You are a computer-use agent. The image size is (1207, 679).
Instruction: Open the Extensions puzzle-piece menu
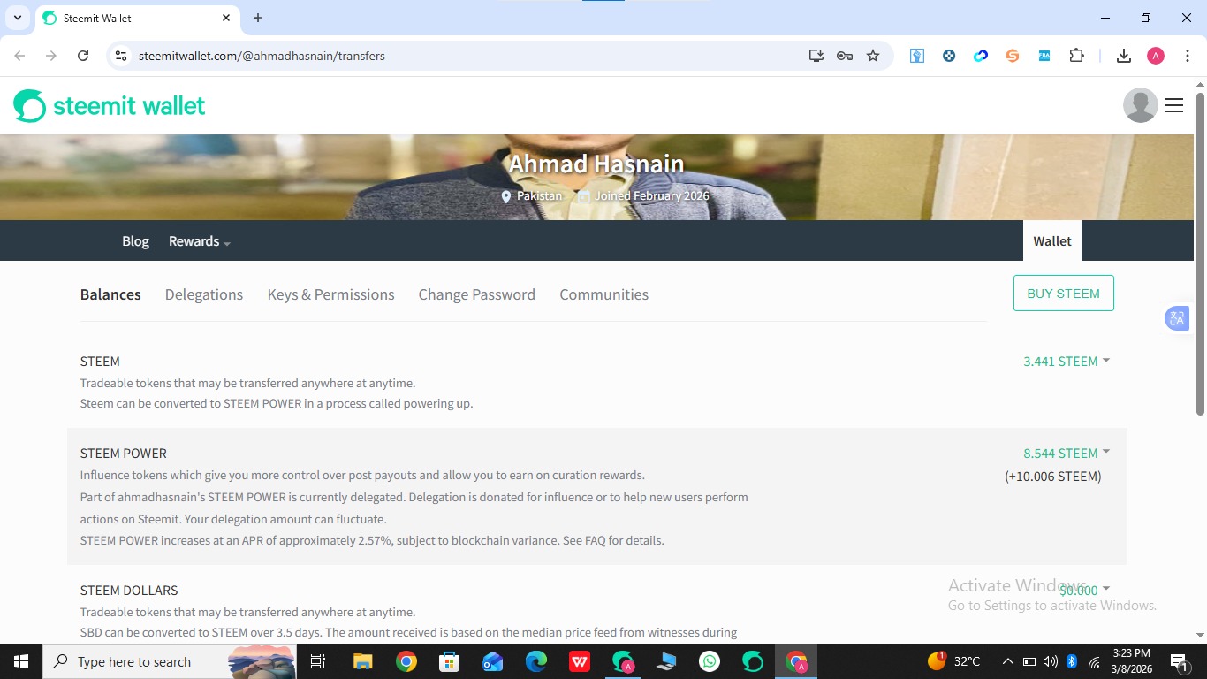point(1076,56)
